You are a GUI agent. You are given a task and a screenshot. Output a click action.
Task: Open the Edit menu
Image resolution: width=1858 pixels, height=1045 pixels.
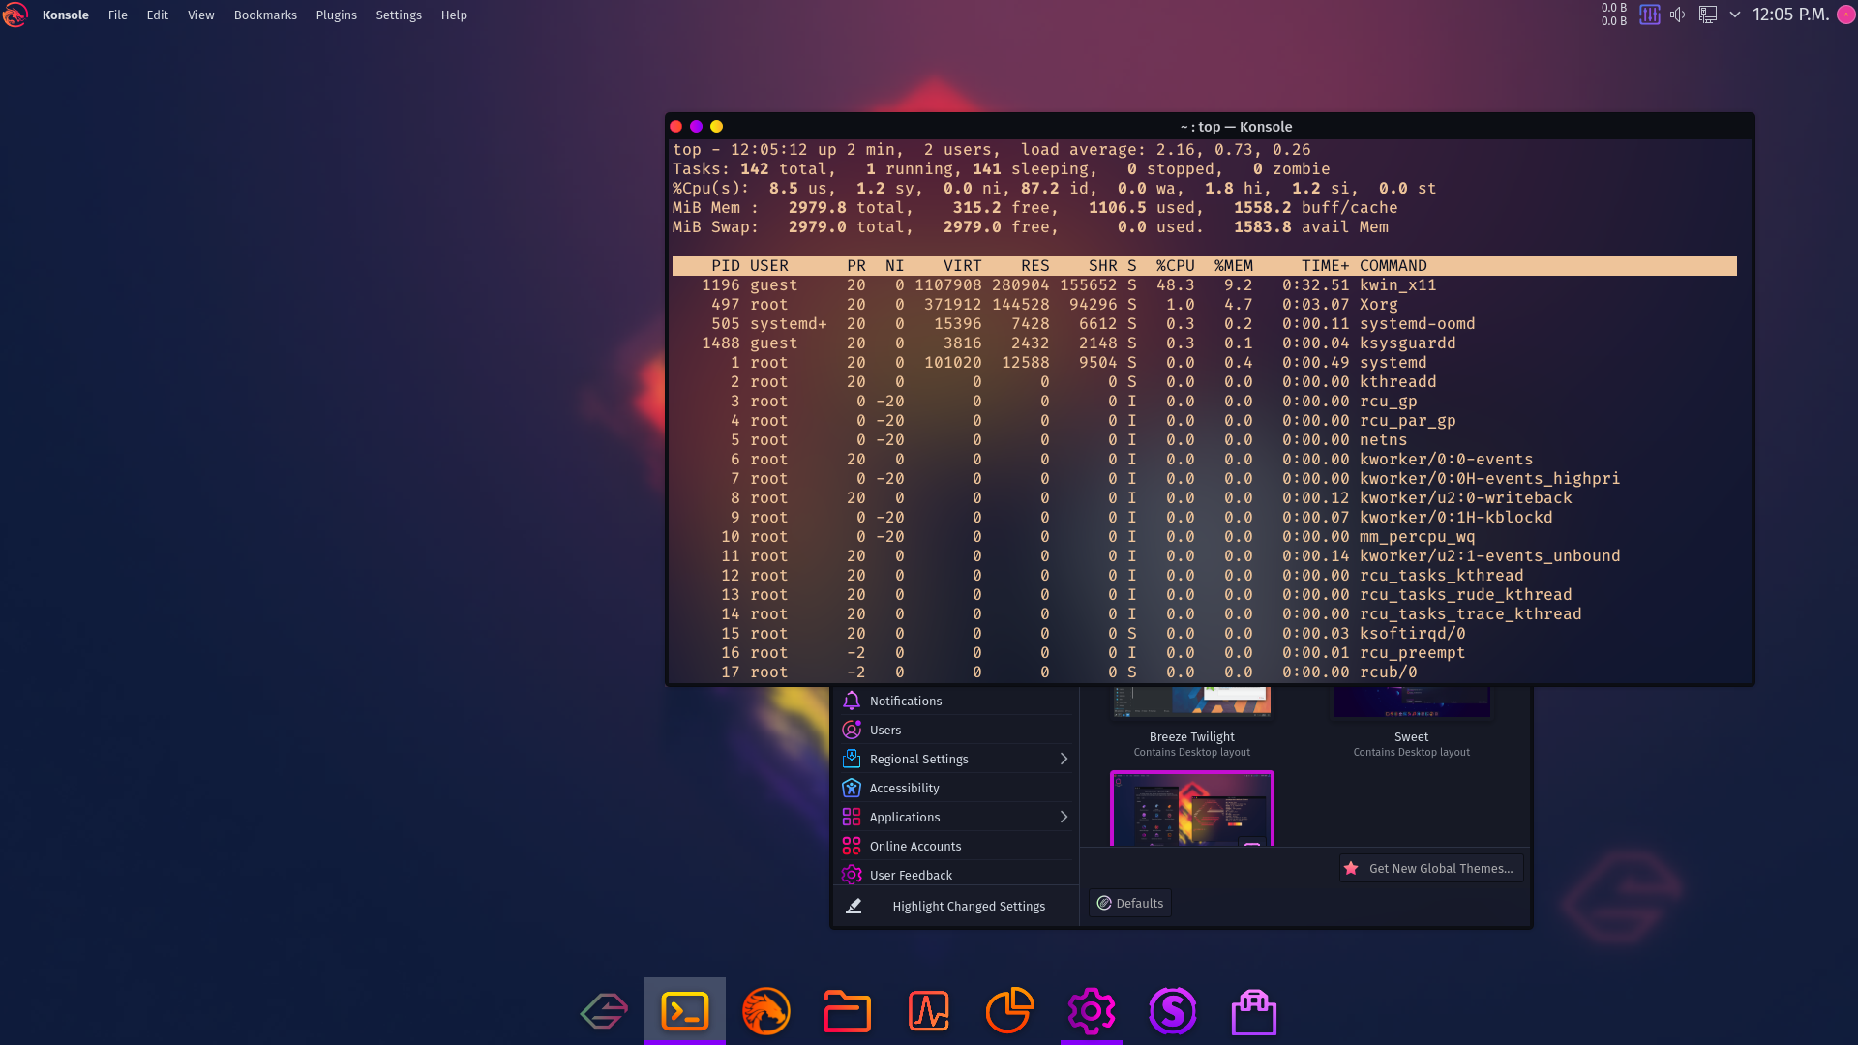(x=158, y=15)
